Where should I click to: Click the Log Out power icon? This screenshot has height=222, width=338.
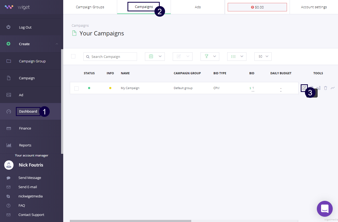click(8, 27)
